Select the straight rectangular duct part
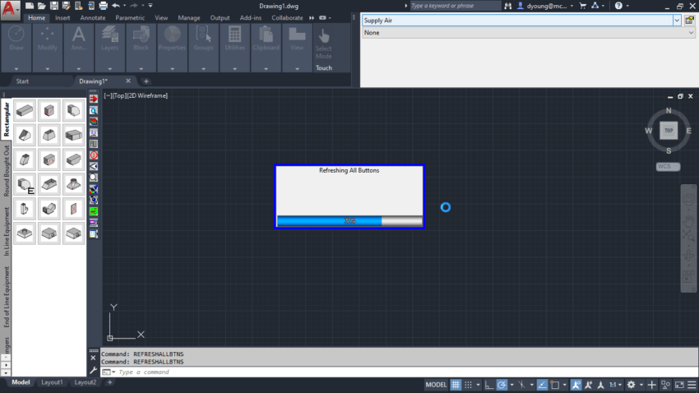This screenshot has width=699, height=393. pos(25,110)
